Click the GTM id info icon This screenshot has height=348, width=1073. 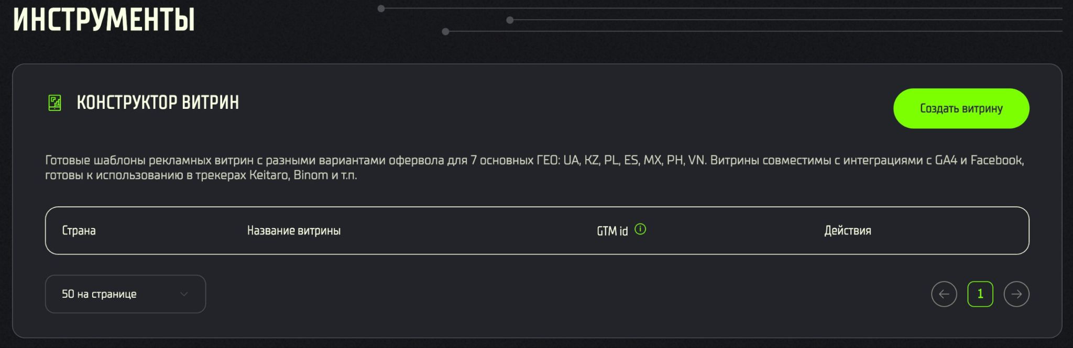click(640, 229)
